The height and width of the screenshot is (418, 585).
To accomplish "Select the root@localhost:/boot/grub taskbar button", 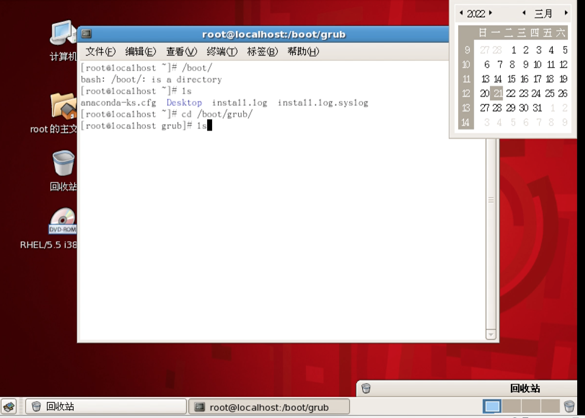I will (x=269, y=407).
